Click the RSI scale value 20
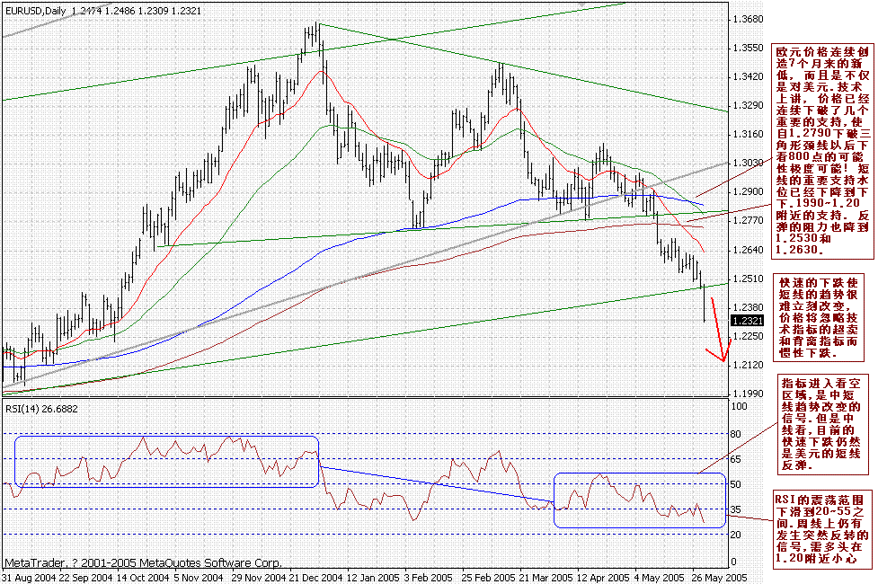The image size is (887, 584). tap(736, 535)
